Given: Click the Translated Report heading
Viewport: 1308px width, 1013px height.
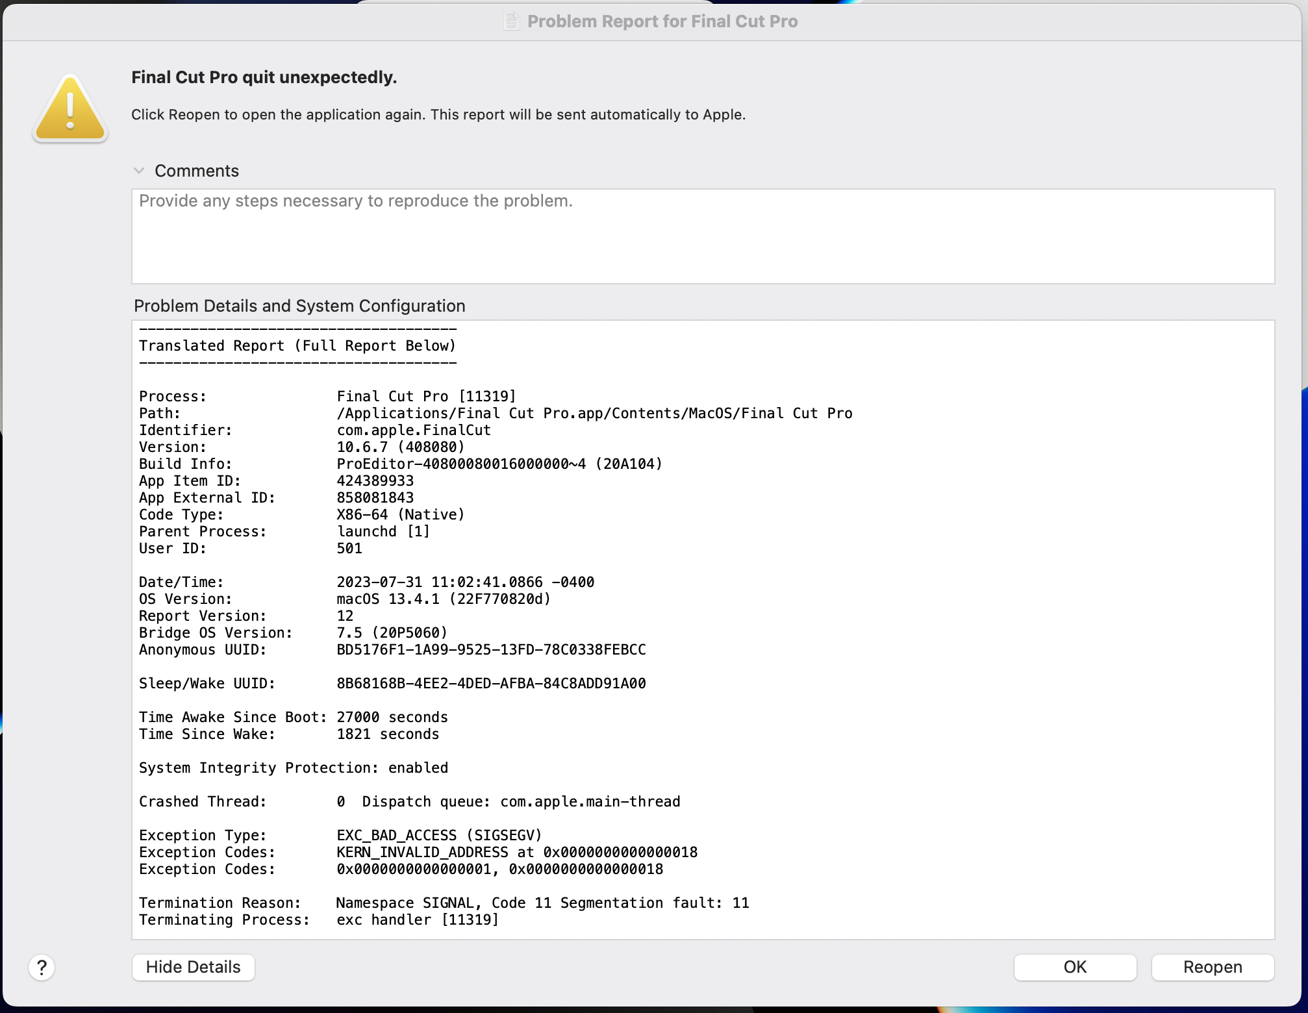Looking at the screenshot, I should click(x=297, y=345).
